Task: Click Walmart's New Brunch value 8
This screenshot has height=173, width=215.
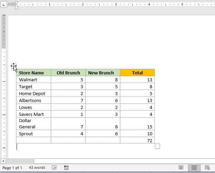Action: 103,80
